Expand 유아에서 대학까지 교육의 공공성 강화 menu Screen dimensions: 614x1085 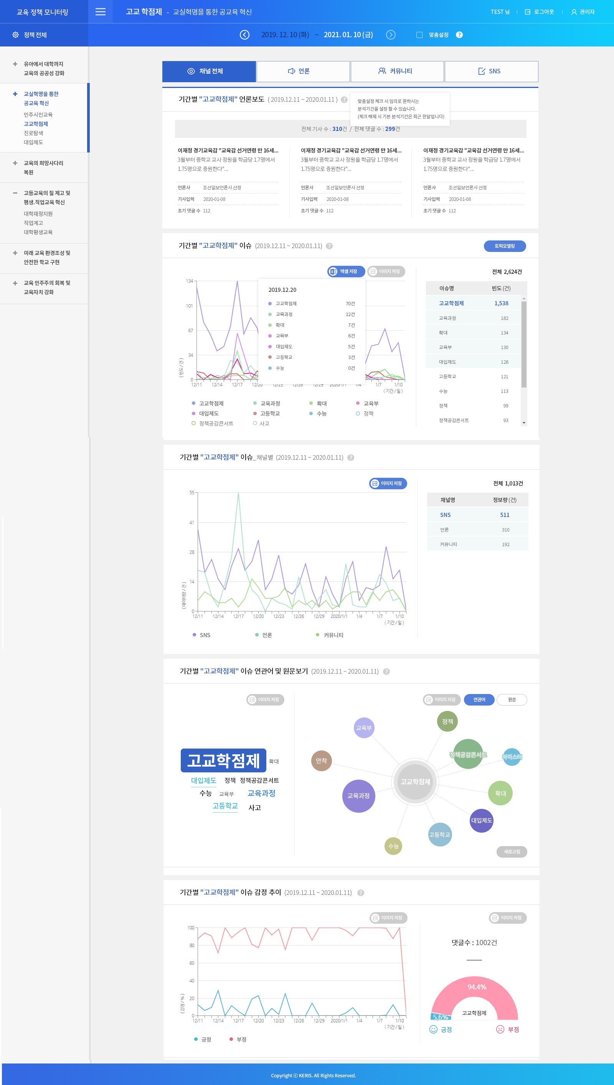point(15,64)
